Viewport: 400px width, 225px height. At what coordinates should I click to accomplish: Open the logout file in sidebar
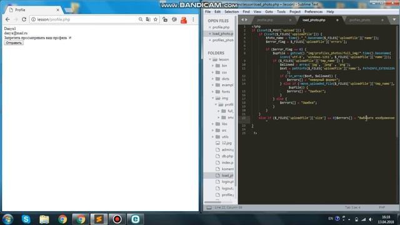coord(227,189)
